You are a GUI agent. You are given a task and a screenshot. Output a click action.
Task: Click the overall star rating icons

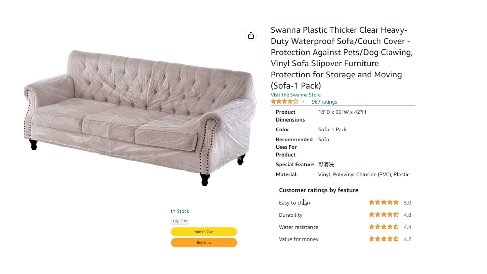(x=285, y=102)
